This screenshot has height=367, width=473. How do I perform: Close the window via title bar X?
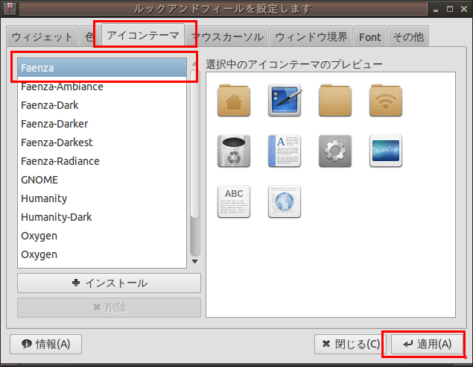464,9
